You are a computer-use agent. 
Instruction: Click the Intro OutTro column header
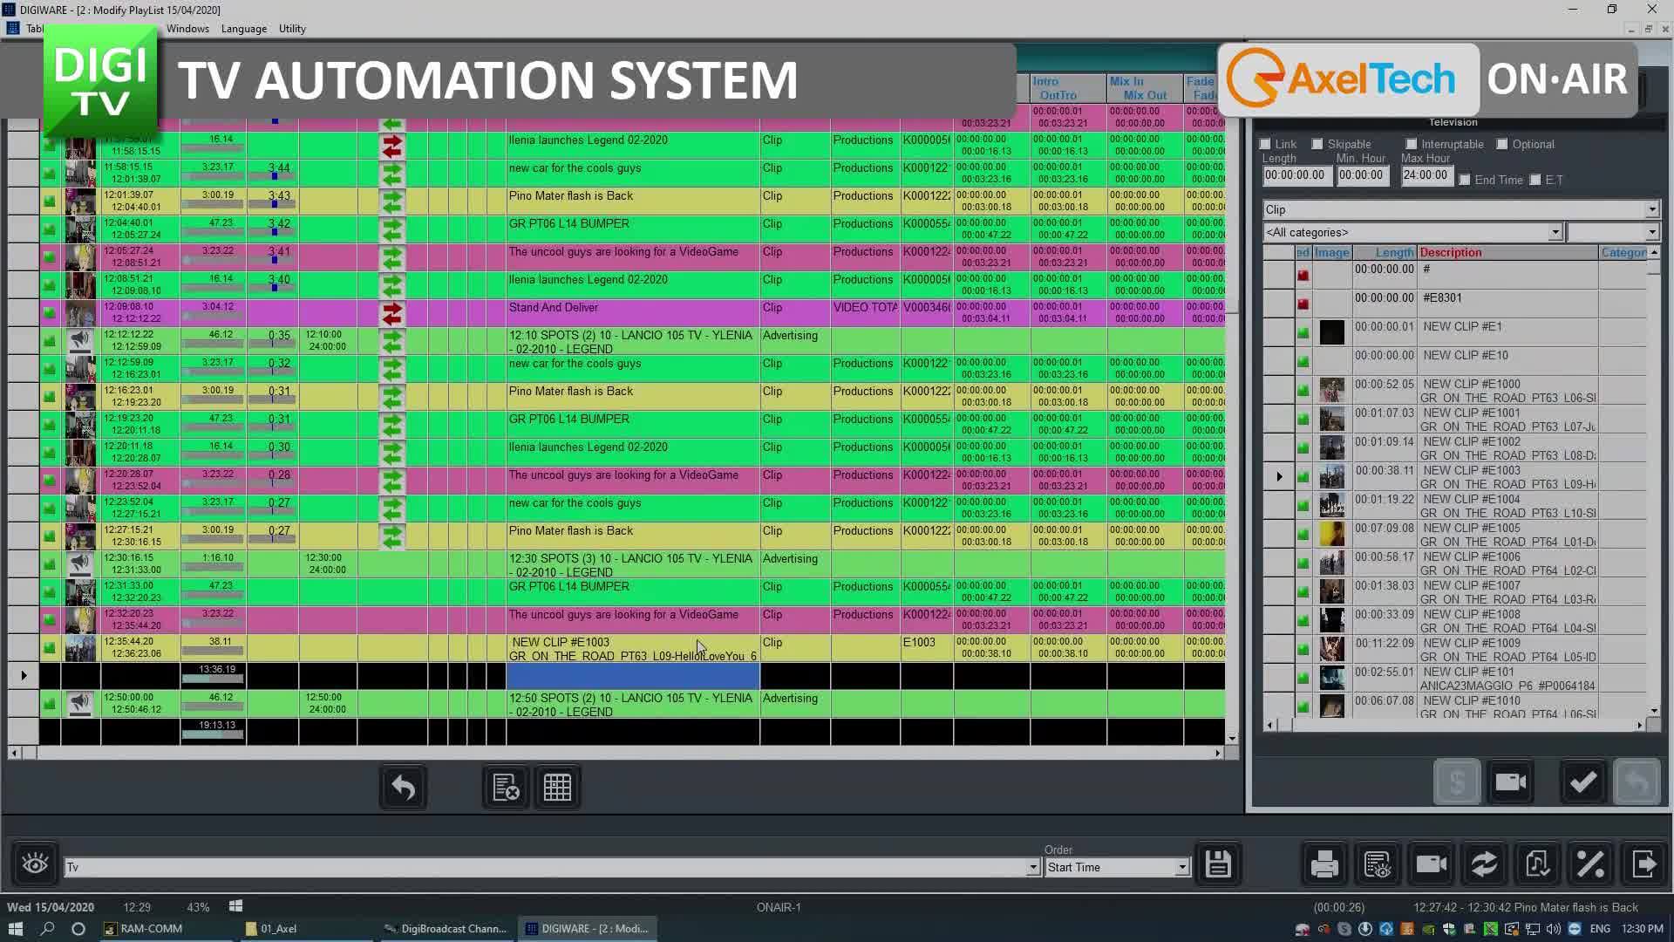coord(1068,88)
